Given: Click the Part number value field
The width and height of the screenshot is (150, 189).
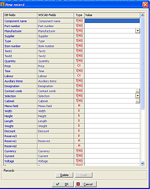Looking at the screenshot, I should point(112,26).
